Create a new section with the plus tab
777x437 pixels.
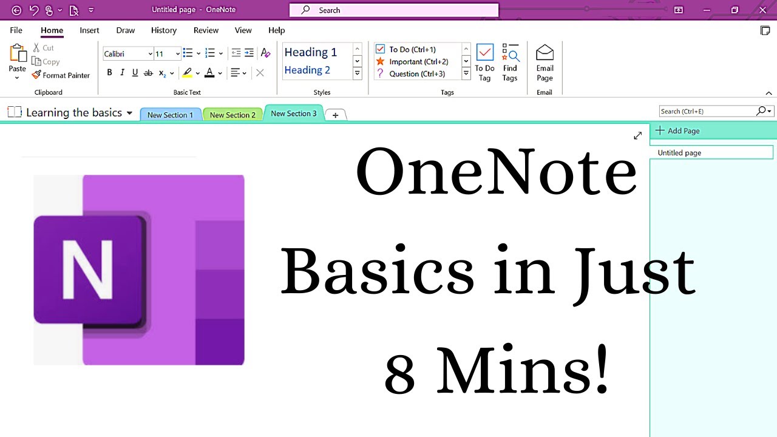335,115
